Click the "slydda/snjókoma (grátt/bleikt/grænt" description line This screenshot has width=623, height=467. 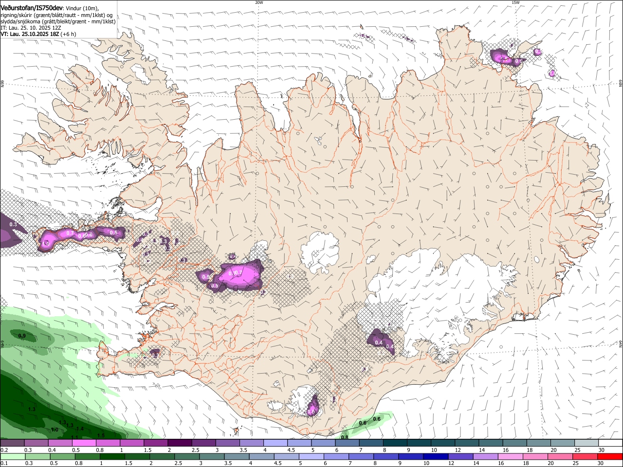coord(58,21)
